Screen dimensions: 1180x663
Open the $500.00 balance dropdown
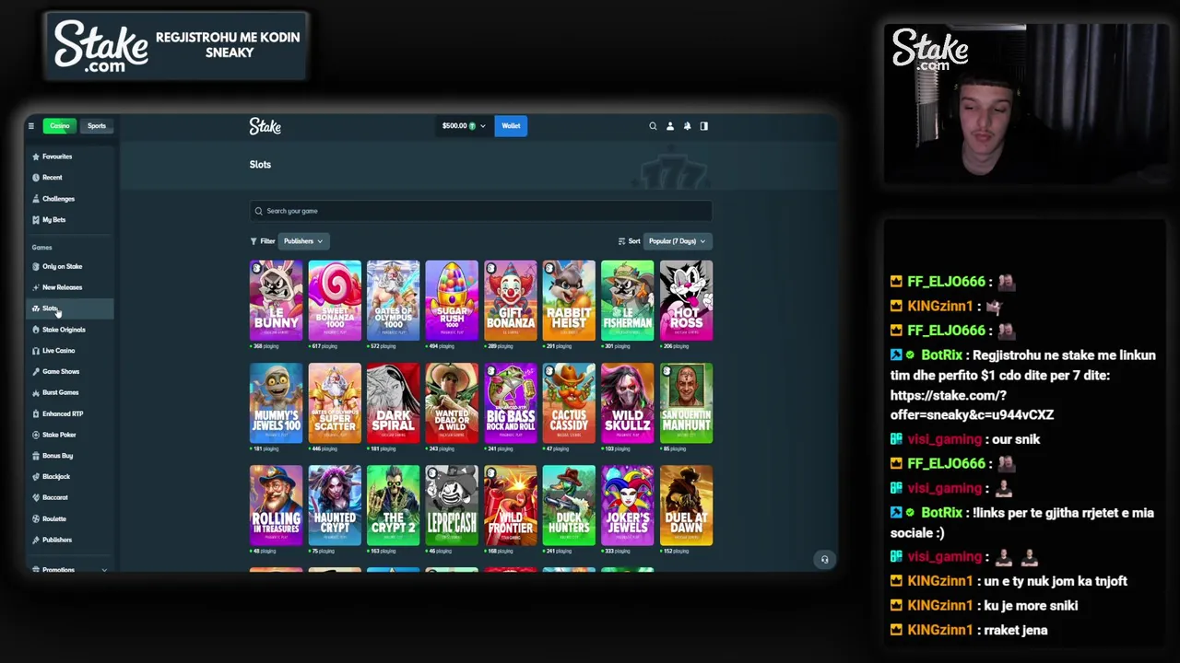[x=464, y=126]
